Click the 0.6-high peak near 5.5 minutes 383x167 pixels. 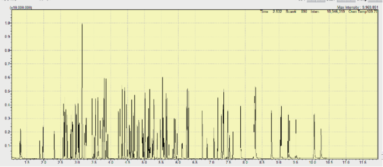162,118
